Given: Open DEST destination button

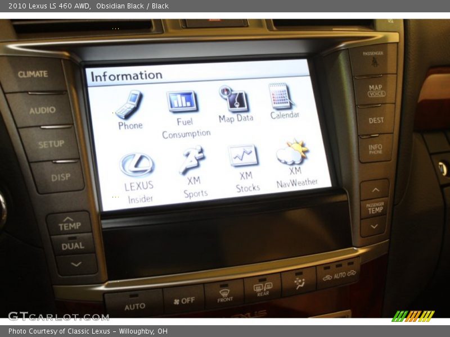Looking at the screenshot, I should [x=376, y=120].
